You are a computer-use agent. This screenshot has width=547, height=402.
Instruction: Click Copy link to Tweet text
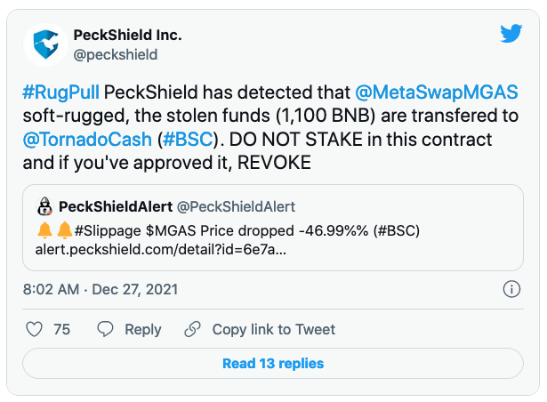point(274,329)
